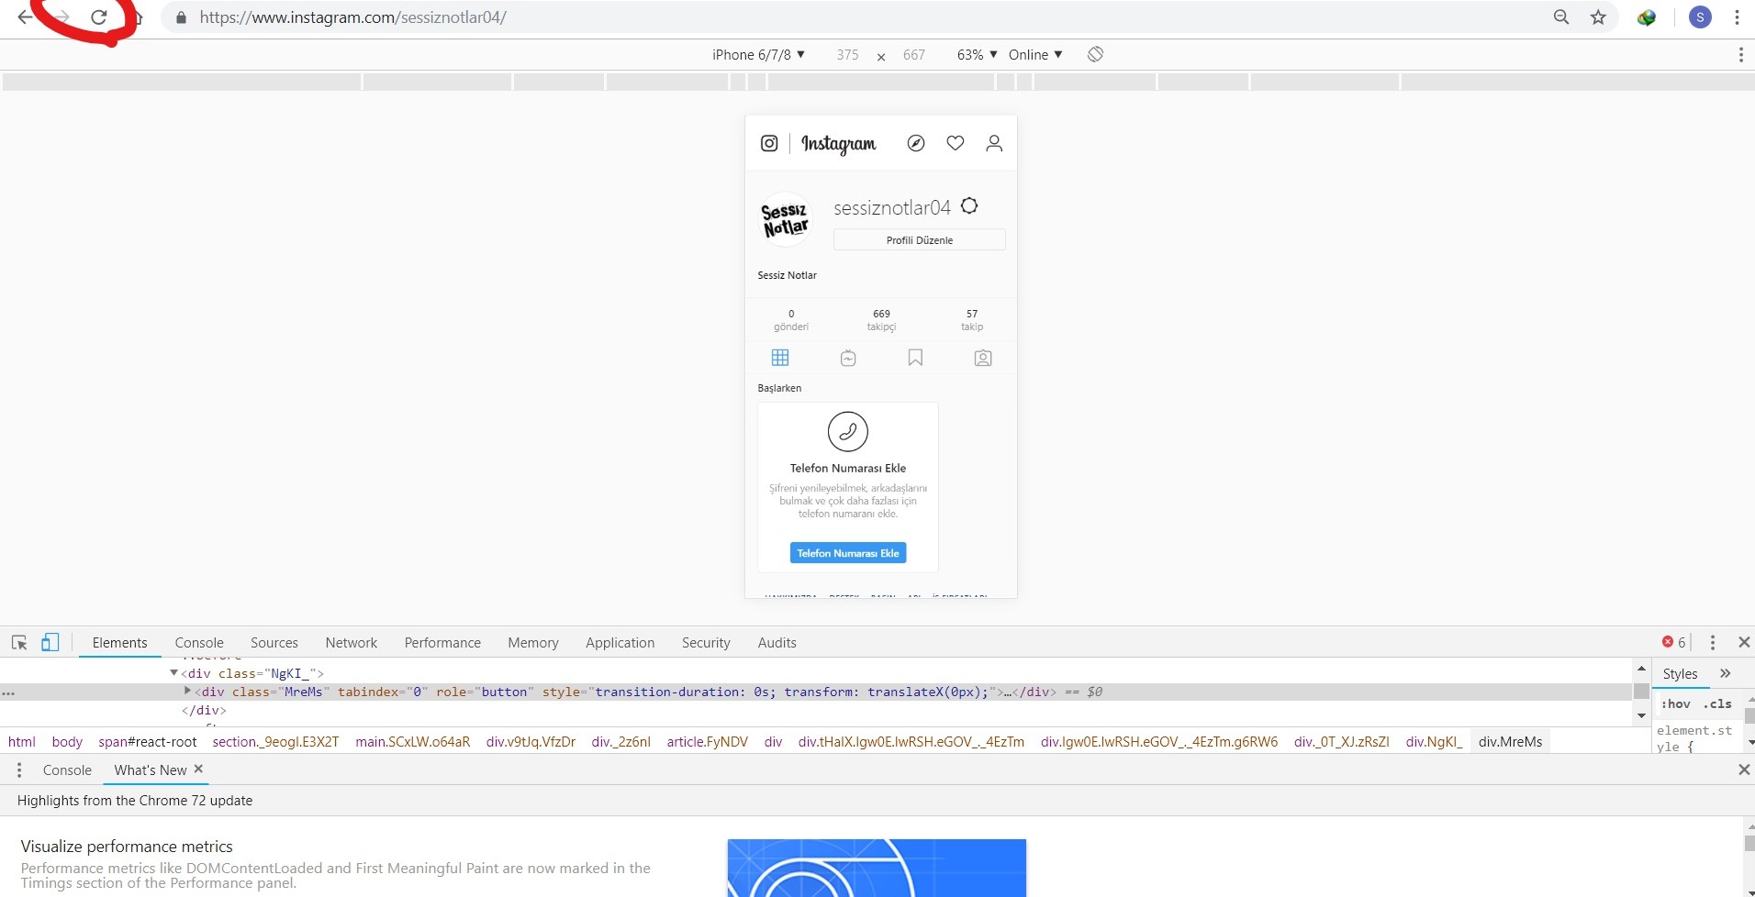Screen dimensions: 1755x897
Task: Open the Chrome three-dot menu
Action: [1737, 17]
